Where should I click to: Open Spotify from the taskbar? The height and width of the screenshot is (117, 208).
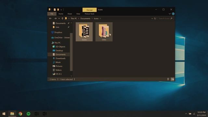pyautogui.click(x=28, y=114)
